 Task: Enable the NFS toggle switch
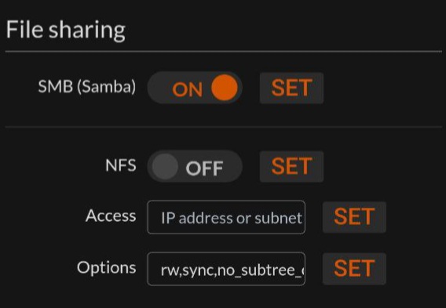tap(195, 167)
